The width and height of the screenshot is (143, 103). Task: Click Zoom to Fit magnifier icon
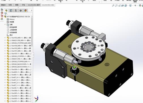pos(113,6)
